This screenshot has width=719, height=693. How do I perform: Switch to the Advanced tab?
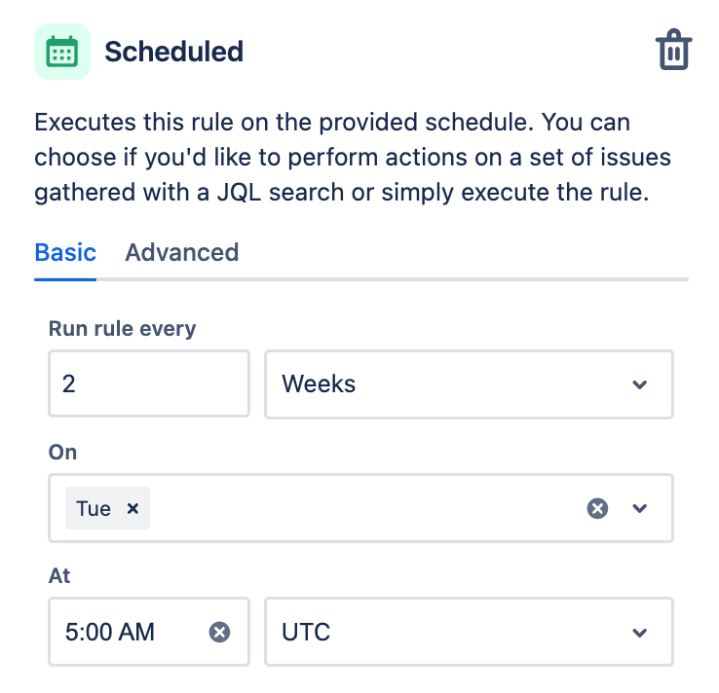click(x=182, y=252)
